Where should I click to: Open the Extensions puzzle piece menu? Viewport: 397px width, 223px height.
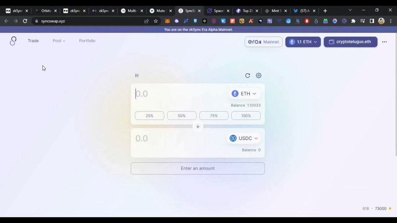tap(353, 21)
